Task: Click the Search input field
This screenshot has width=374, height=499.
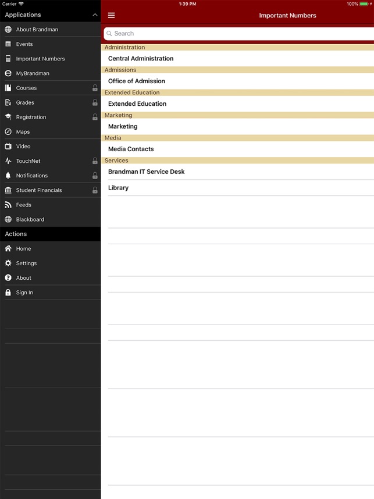Action: 238,34
